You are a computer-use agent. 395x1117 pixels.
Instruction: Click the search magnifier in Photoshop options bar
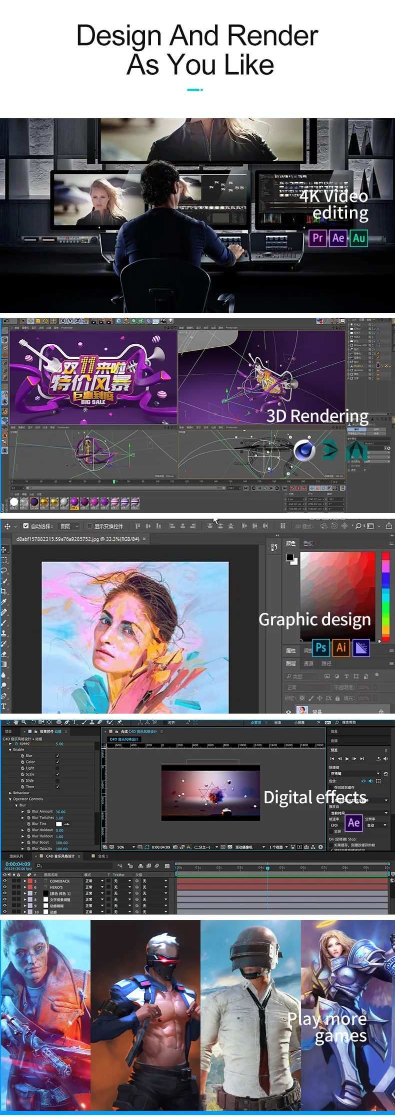(x=358, y=526)
